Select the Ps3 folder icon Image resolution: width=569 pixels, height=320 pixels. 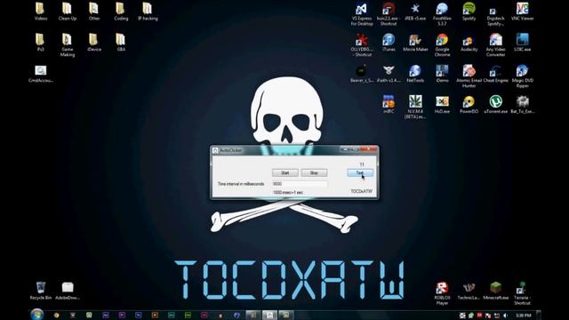(x=40, y=42)
